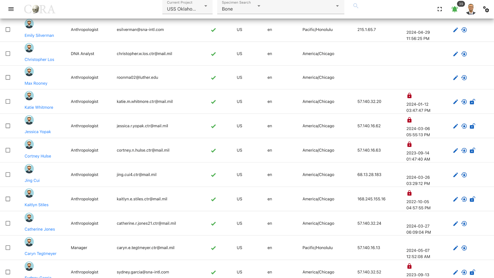Viewport: 494px width, 278px height.
Task: Click email sydney.garcia@sna-intl.com
Action: (143, 272)
